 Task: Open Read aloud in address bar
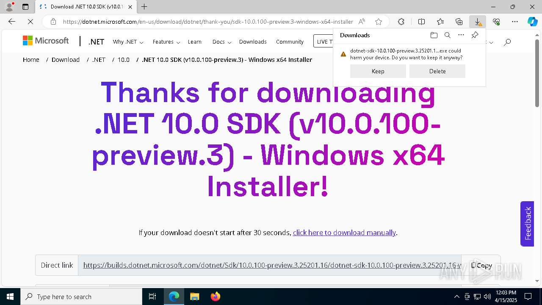362,22
